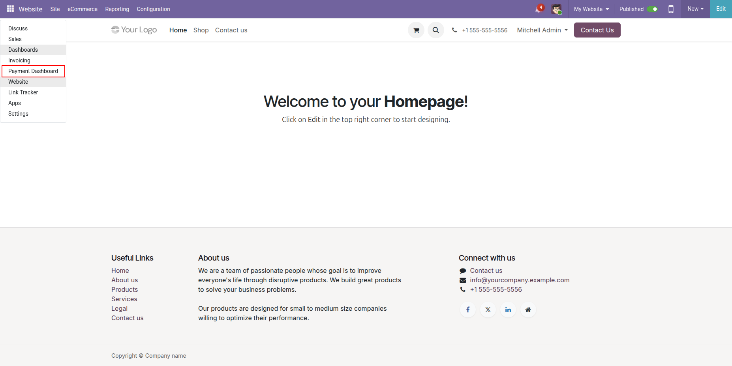The image size is (732, 366).
Task: Open the LinkedIn social icon
Action: click(508, 310)
